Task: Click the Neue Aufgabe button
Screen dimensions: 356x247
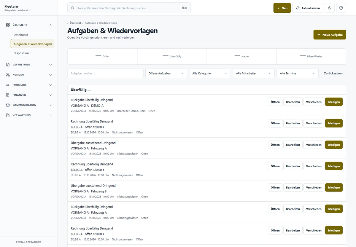Action: (330, 35)
